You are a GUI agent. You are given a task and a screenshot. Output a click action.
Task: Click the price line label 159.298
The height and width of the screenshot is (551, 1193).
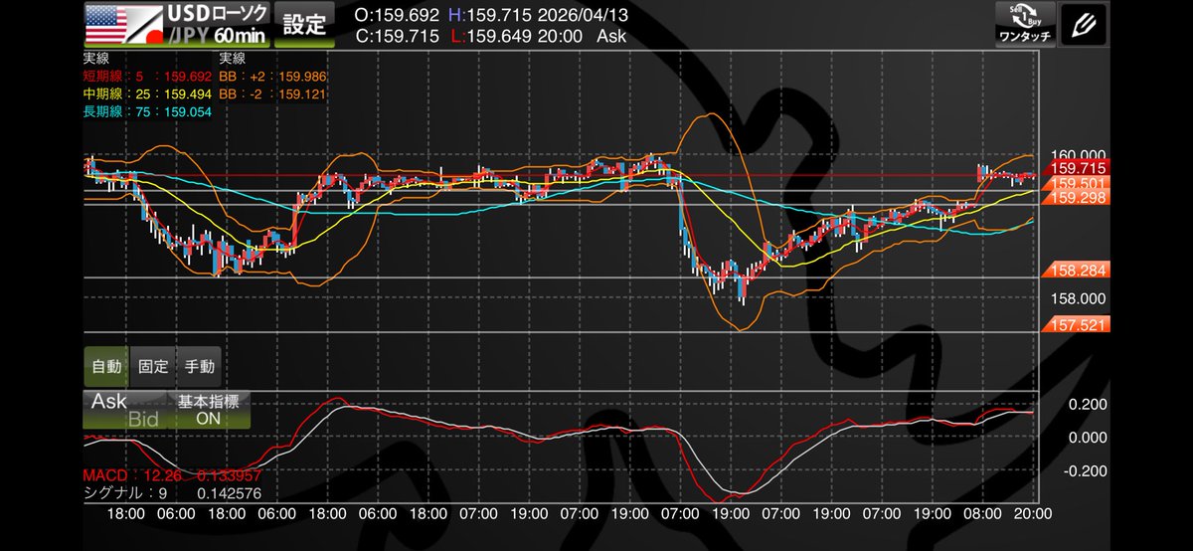point(1079,198)
